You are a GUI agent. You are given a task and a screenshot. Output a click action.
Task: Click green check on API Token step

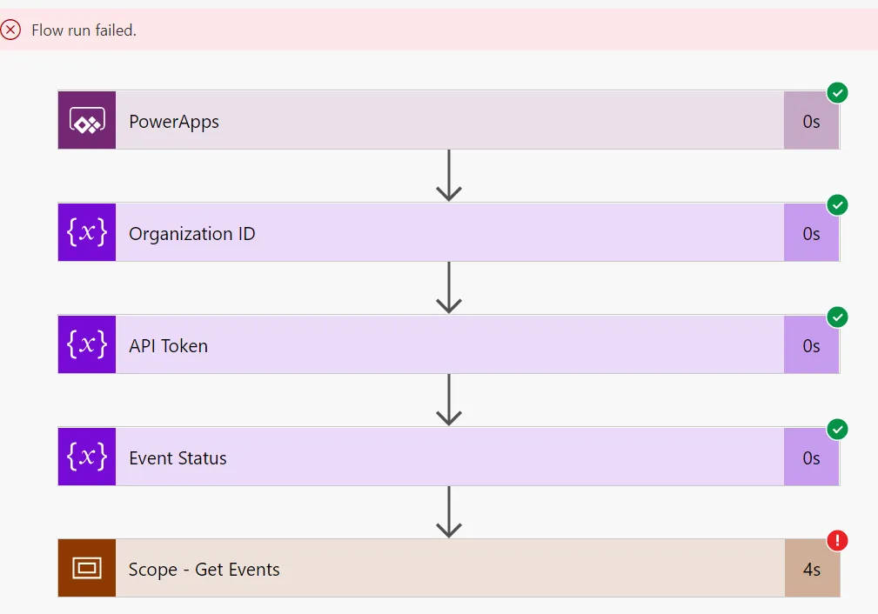coord(837,317)
